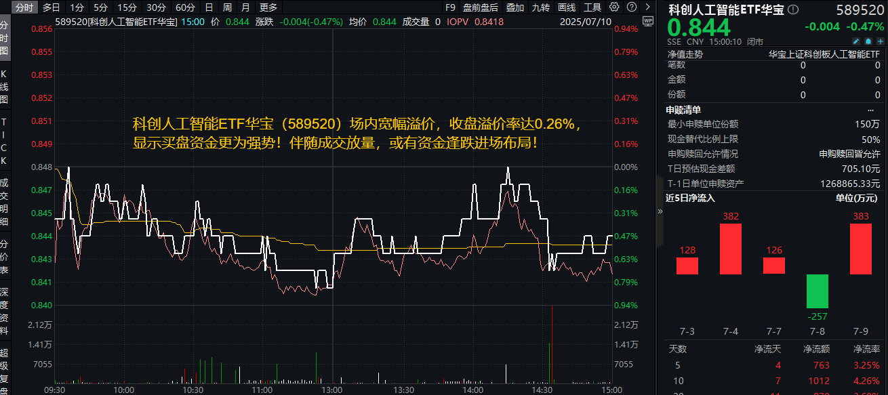The height and width of the screenshot is (395, 888).
Task: Add stock to watchlist with plus icon
Action: (x=879, y=41)
